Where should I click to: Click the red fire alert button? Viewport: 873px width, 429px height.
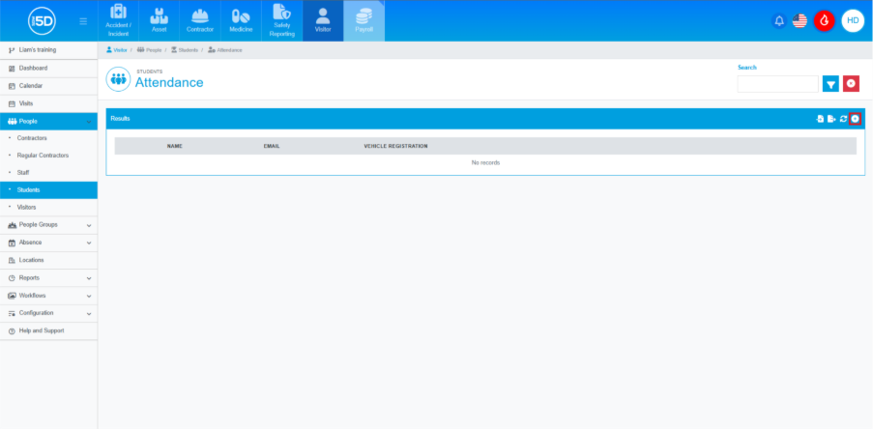[x=824, y=20]
